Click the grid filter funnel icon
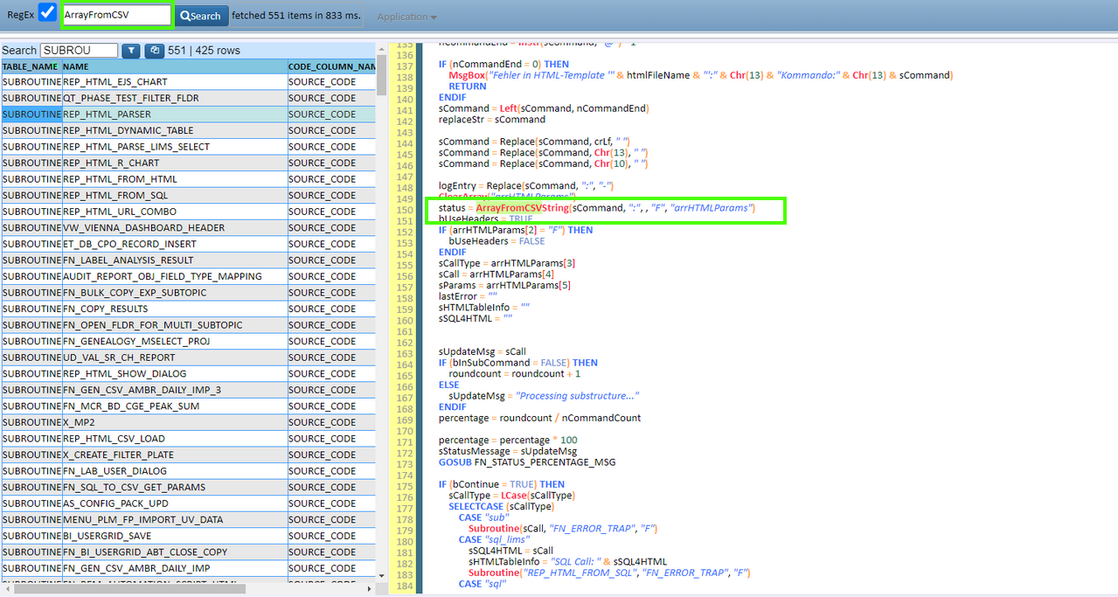 tap(130, 51)
